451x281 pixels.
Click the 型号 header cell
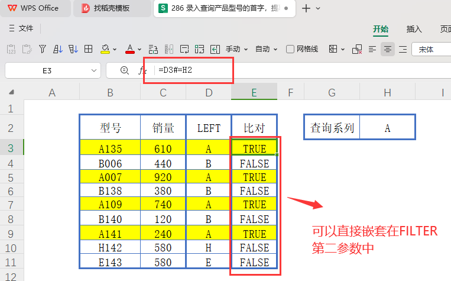tap(110, 128)
